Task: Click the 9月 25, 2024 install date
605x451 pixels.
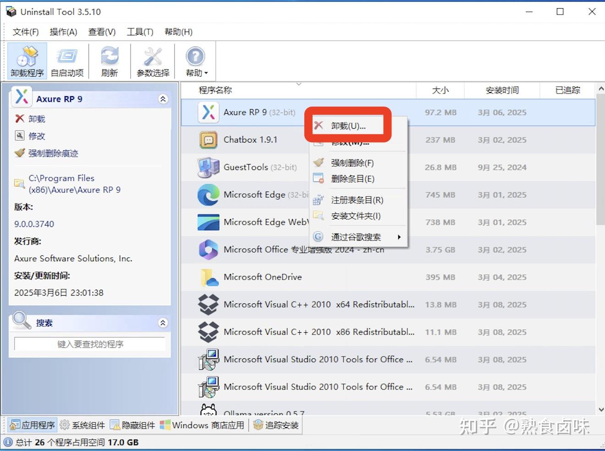Action: click(502, 167)
